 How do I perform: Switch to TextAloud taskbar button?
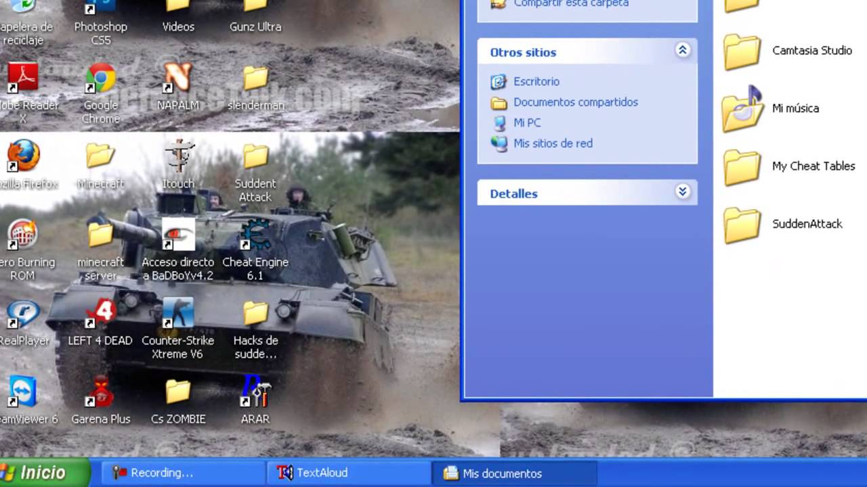tap(349, 473)
